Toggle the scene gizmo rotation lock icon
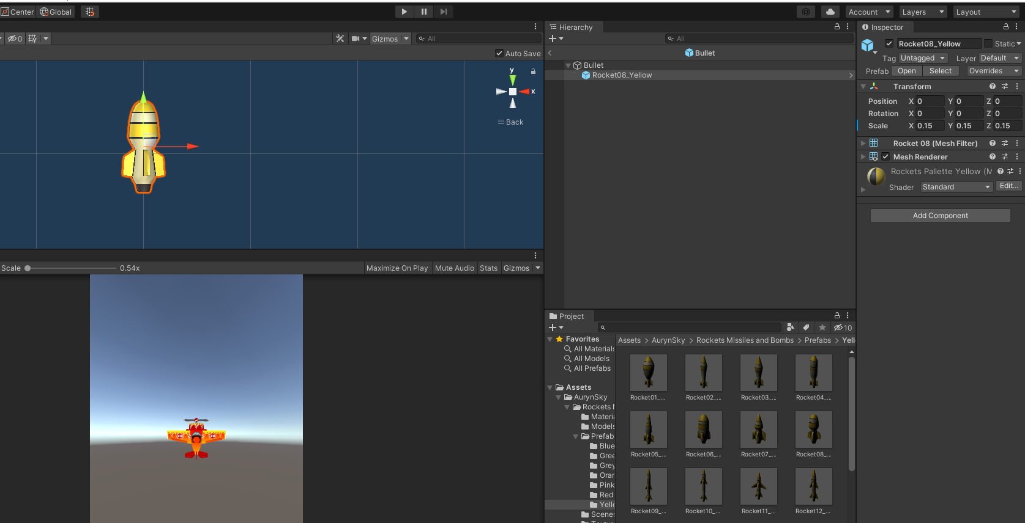This screenshot has width=1025, height=523. (x=533, y=71)
